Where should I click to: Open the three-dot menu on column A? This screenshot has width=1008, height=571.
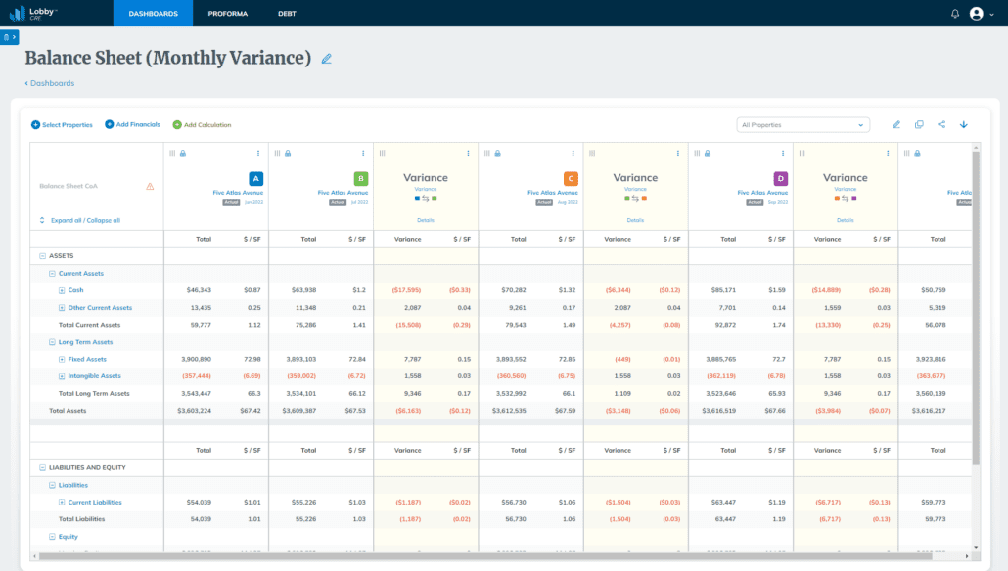click(258, 154)
